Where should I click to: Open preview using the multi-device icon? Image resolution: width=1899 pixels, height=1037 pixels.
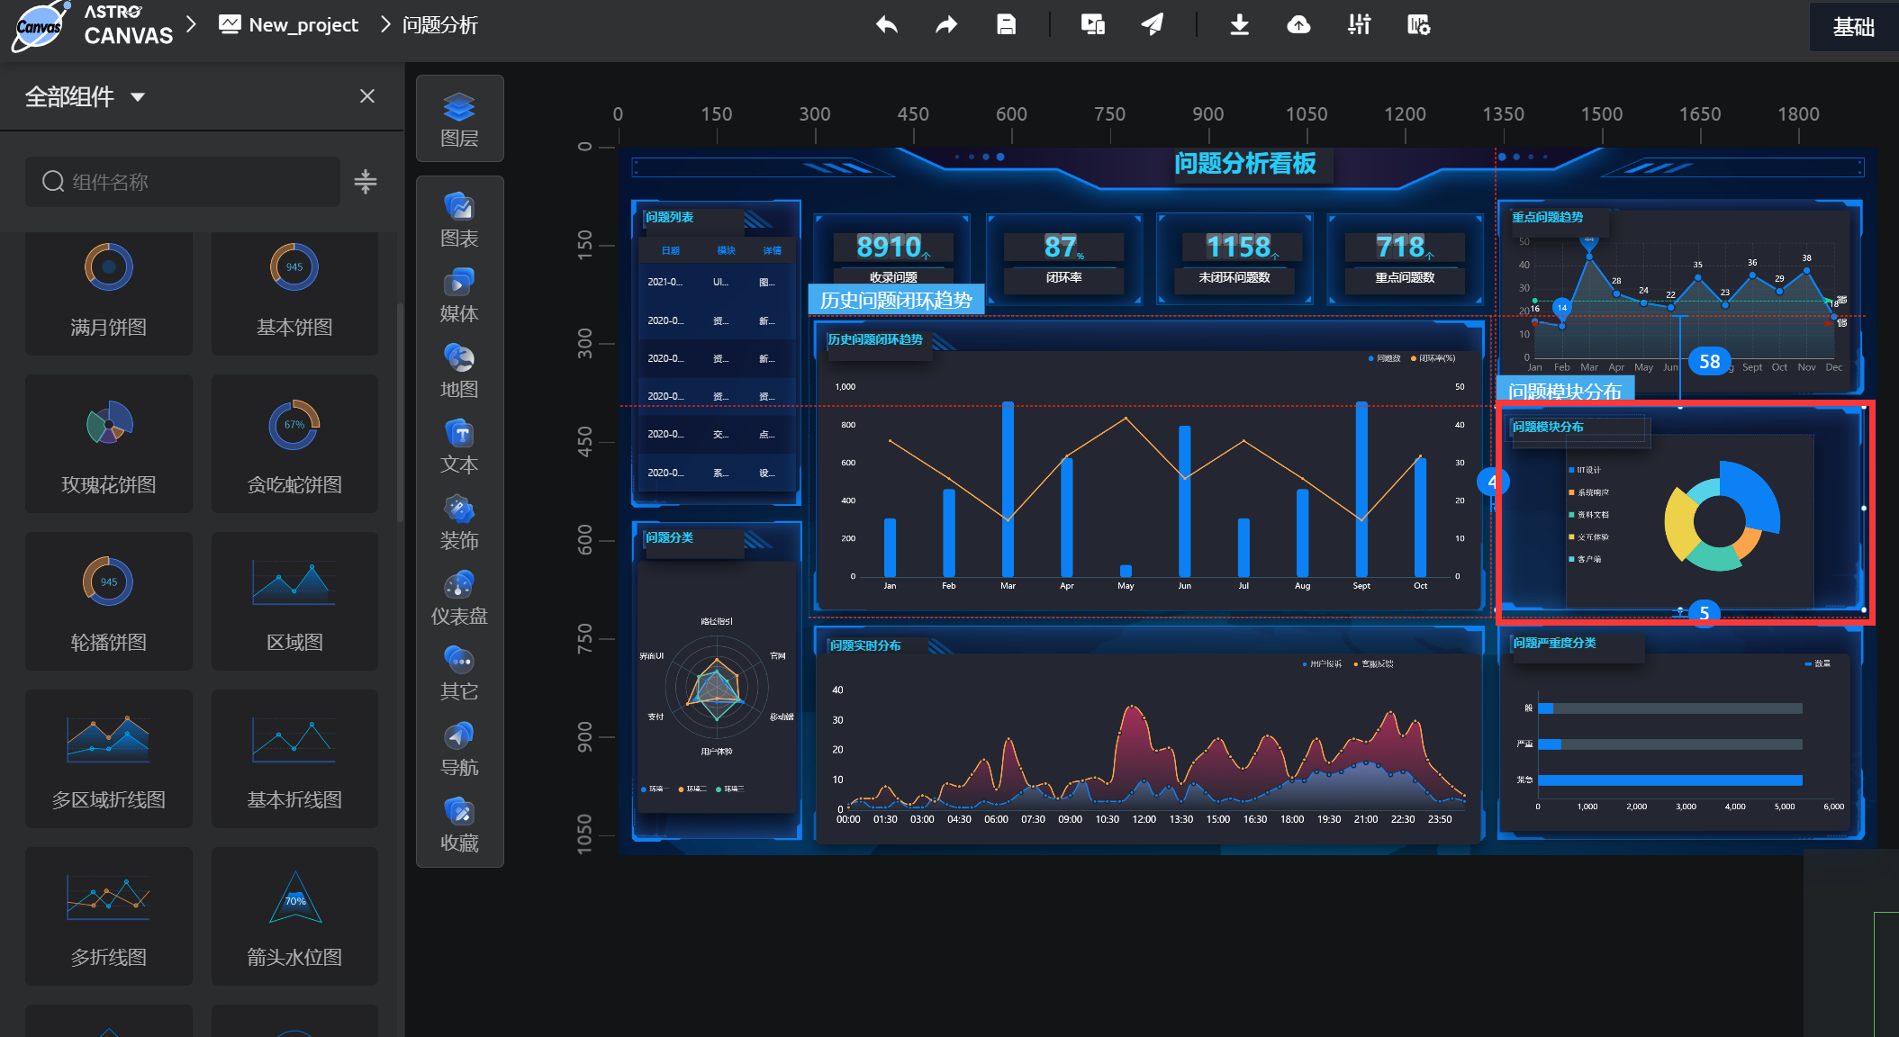click(x=1093, y=25)
